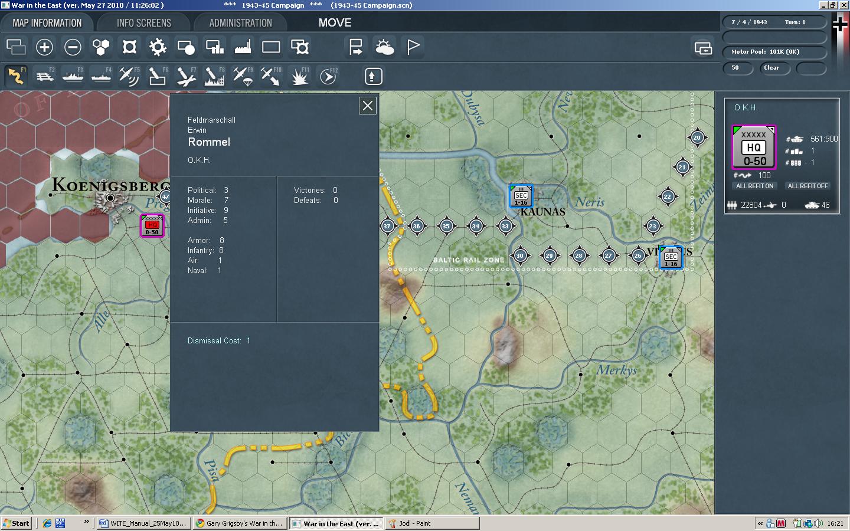
Task: Expand hidden system tray icons
Action: tap(760, 523)
